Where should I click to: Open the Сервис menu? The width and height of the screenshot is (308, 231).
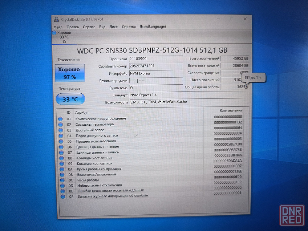pyautogui.click(x=89, y=27)
